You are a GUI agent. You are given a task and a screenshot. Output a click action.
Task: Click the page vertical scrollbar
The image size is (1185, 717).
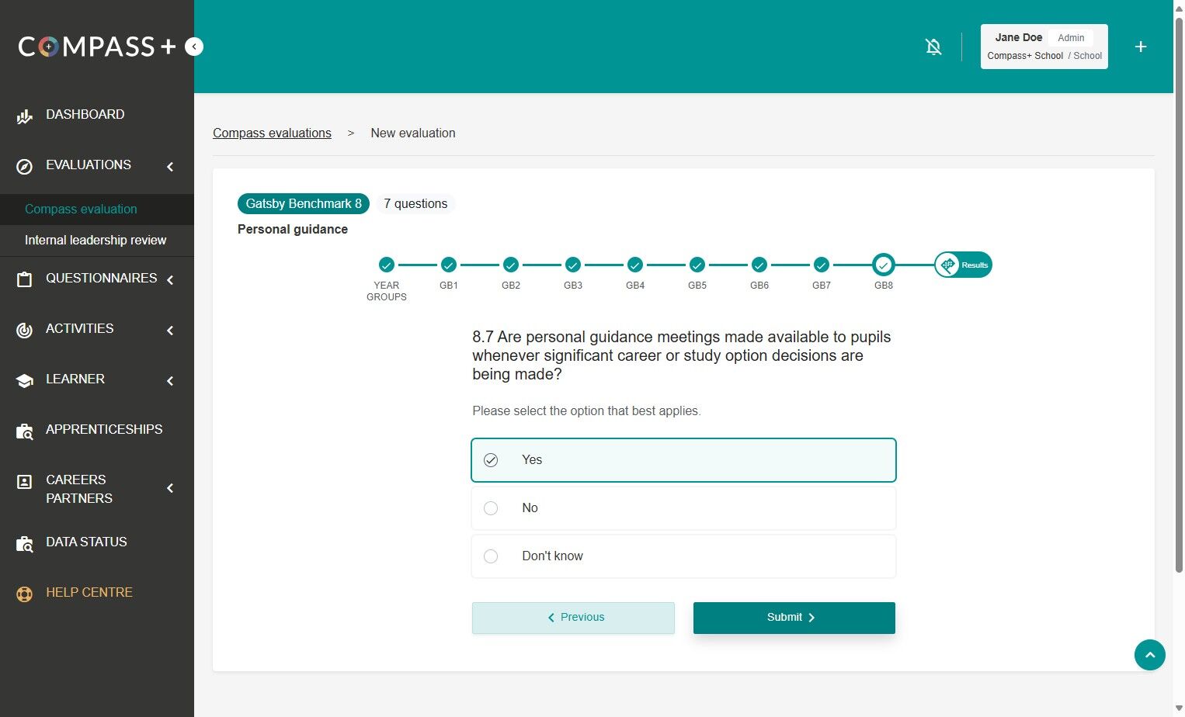click(1179, 295)
